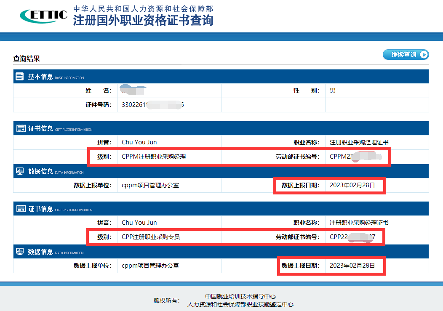This screenshot has width=443, height=311.
Task: Click the certificate number beginning with CPPM22
Action: 355,157
